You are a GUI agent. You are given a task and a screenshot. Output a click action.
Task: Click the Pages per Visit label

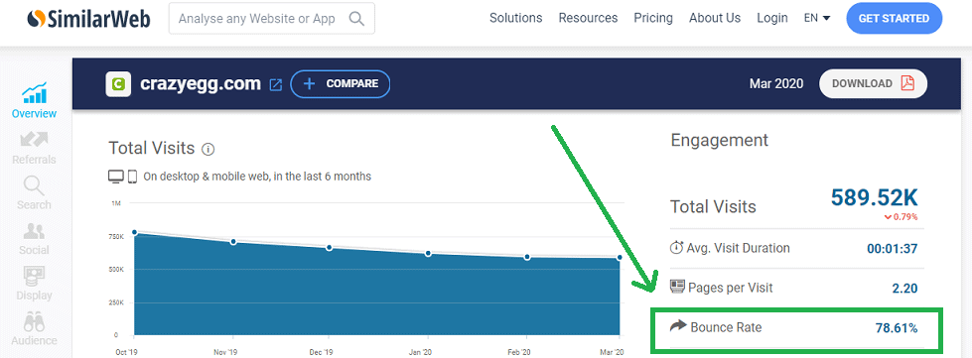730,288
